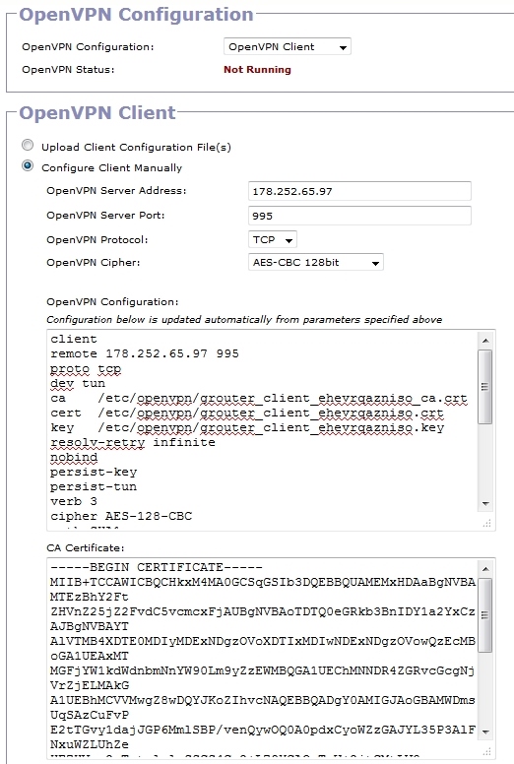Click the 'cipher AES-128-CBC' configuration line
The image size is (514, 764).
point(121,516)
